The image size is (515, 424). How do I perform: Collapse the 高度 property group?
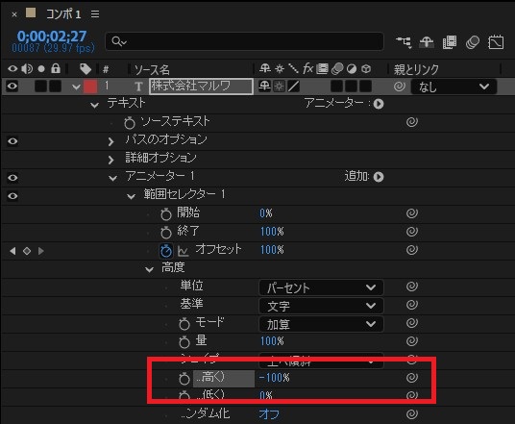(x=150, y=269)
